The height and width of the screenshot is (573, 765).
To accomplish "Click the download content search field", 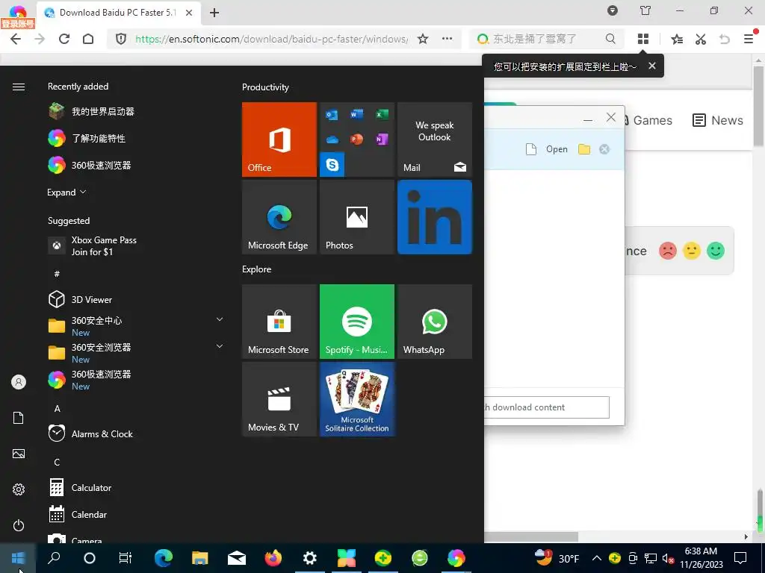I will point(547,407).
